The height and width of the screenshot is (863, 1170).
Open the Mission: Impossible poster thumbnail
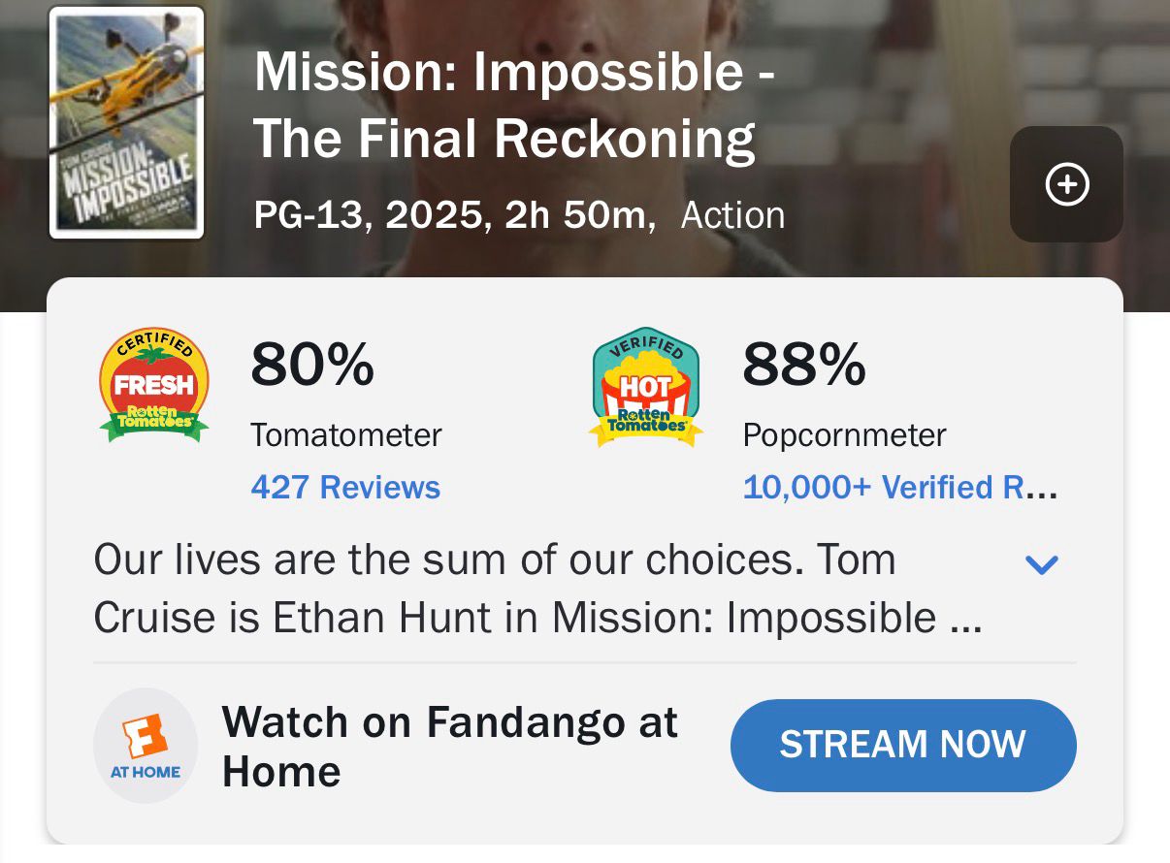click(x=126, y=122)
